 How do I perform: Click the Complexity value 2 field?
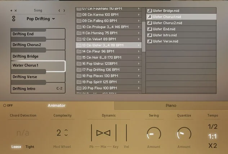[x=59, y=133]
